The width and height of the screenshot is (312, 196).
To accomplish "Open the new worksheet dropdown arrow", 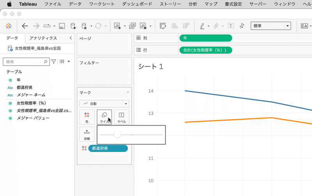I will (125, 26).
